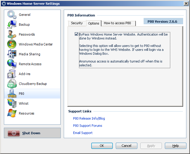
Task: Click the red Shut Down power icon
Action: [x=14, y=133]
